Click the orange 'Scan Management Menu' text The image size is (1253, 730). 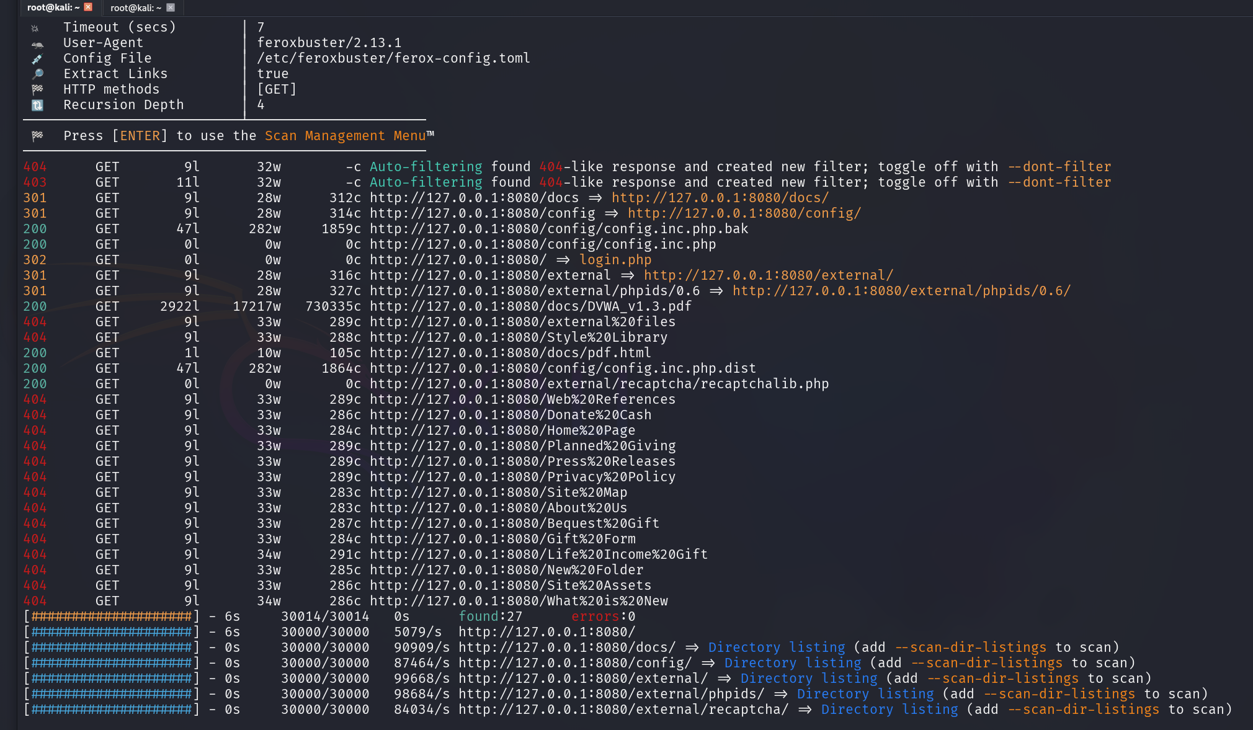pyautogui.click(x=346, y=136)
